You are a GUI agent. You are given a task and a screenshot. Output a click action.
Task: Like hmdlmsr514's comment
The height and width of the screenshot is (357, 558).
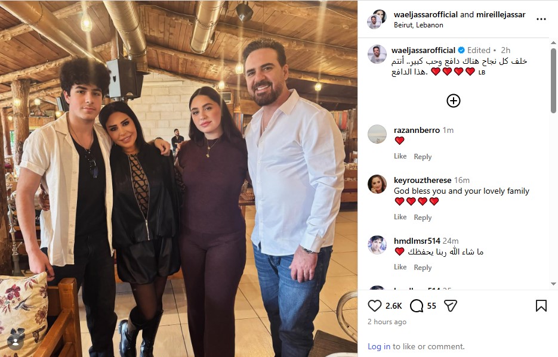[400, 267]
